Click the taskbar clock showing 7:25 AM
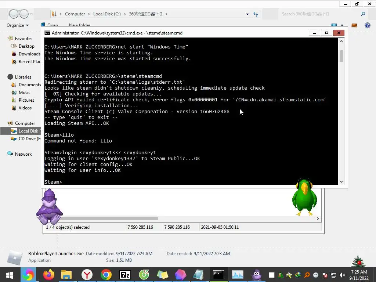 point(359,275)
